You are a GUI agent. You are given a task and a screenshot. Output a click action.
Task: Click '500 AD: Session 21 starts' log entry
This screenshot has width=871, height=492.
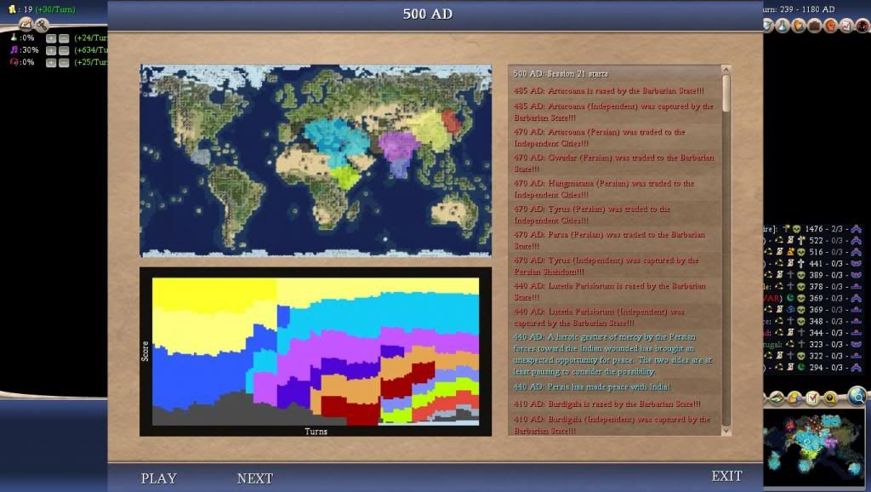561,73
